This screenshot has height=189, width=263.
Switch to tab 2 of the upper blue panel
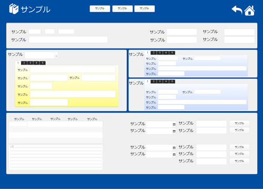pyautogui.click(x=154, y=52)
